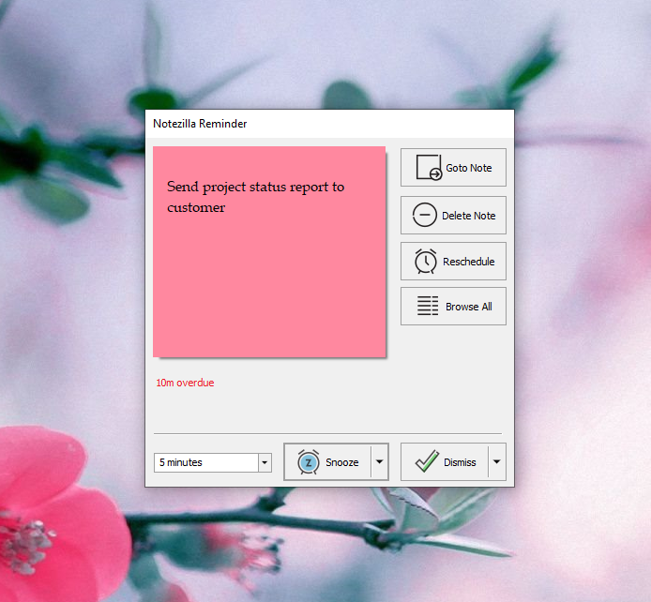Click the Snooze alarm clock icon
Viewport: 651px width, 602px height.
tap(308, 461)
